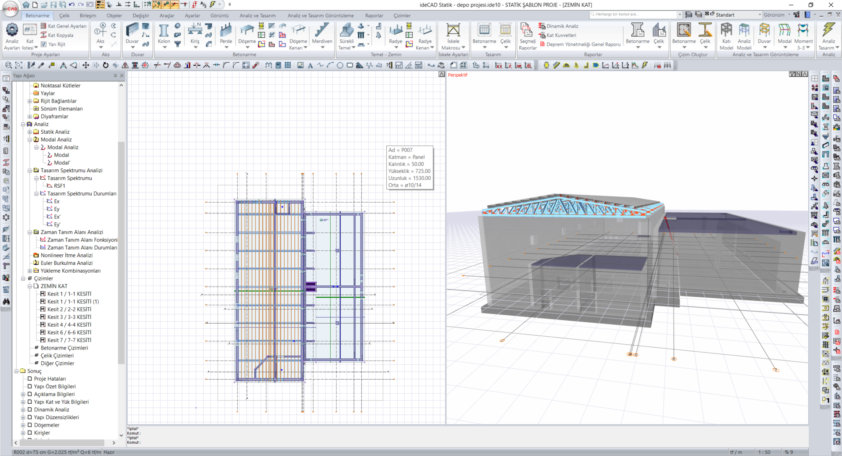This screenshot has width=842, height=456.
Task: Open Analiz Ayarları gear icon
Action: [x=12, y=30]
